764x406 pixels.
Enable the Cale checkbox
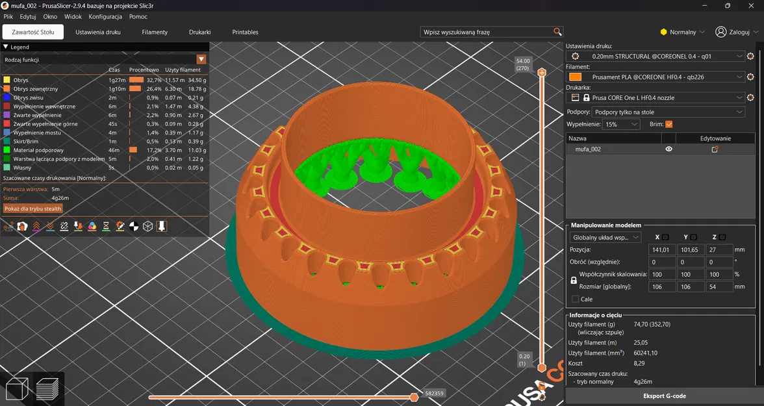576,299
